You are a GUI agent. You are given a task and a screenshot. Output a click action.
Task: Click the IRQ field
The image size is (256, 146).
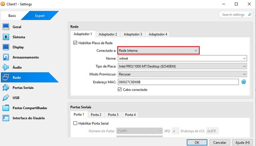[175, 131]
